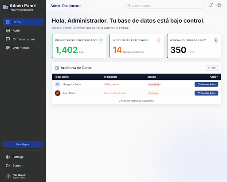This screenshot has width=227, height=182.
Task: Open the Audit section
Action: click(x=23, y=31)
